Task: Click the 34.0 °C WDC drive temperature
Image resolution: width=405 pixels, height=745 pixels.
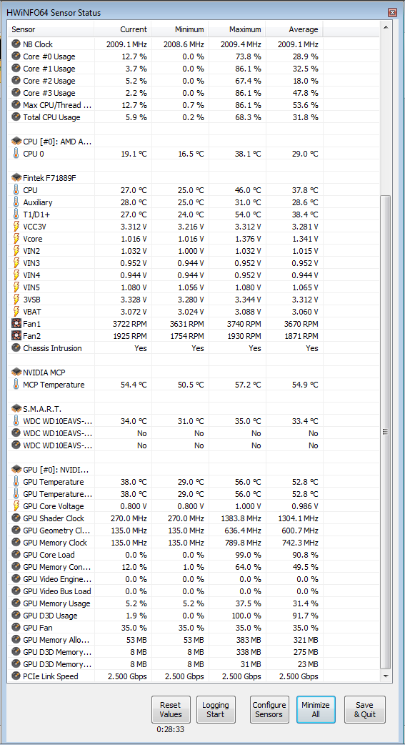Action: [132, 421]
